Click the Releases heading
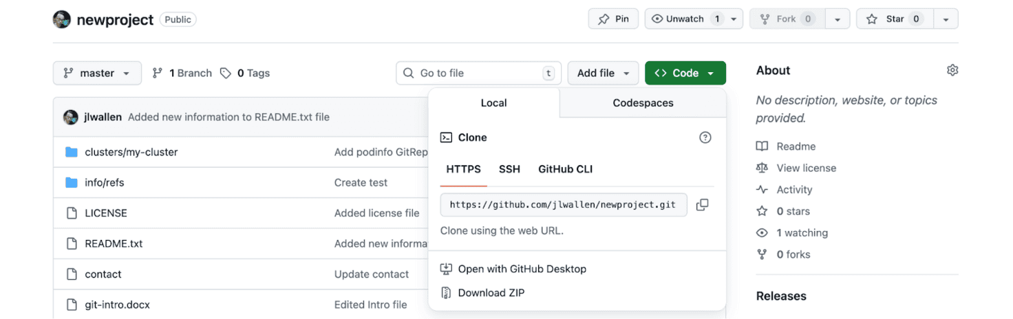The image size is (1013, 319). click(x=781, y=296)
